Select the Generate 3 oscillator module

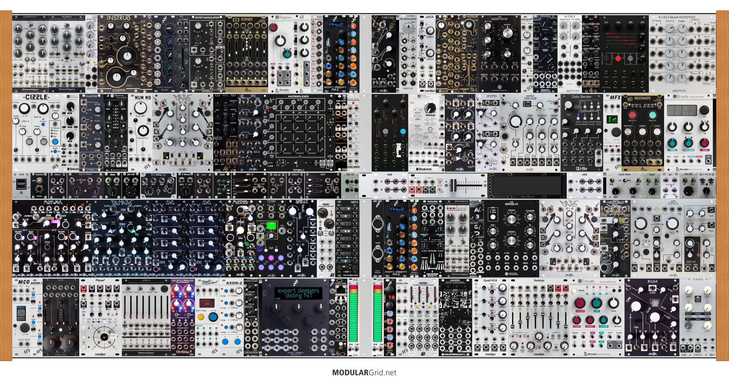click(30, 54)
